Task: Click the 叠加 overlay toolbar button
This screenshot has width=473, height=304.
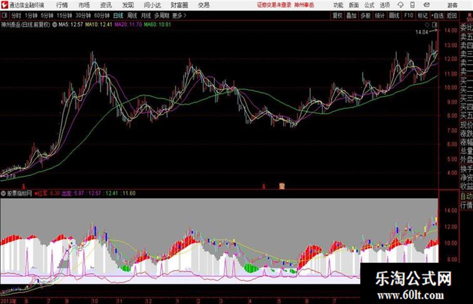Action: (x=351, y=15)
